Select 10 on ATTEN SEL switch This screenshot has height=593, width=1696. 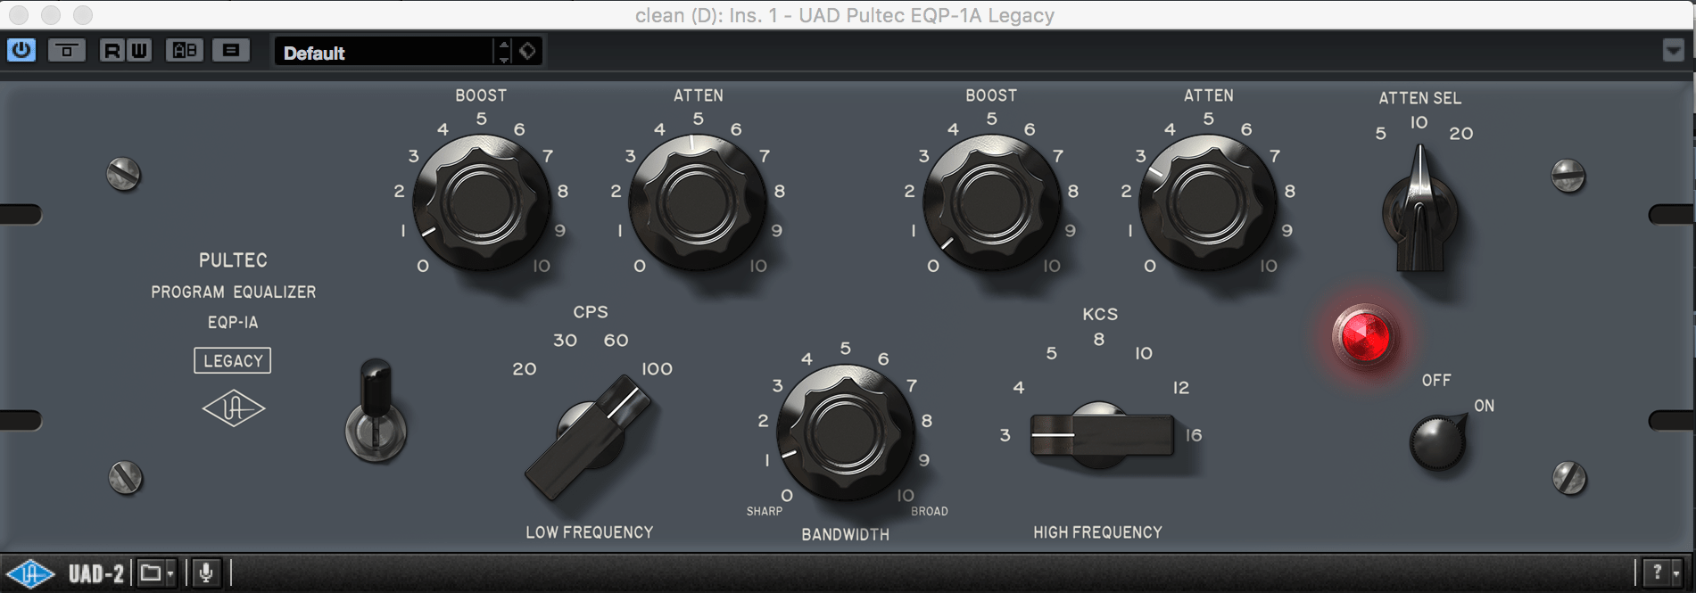click(x=1419, y=122)
